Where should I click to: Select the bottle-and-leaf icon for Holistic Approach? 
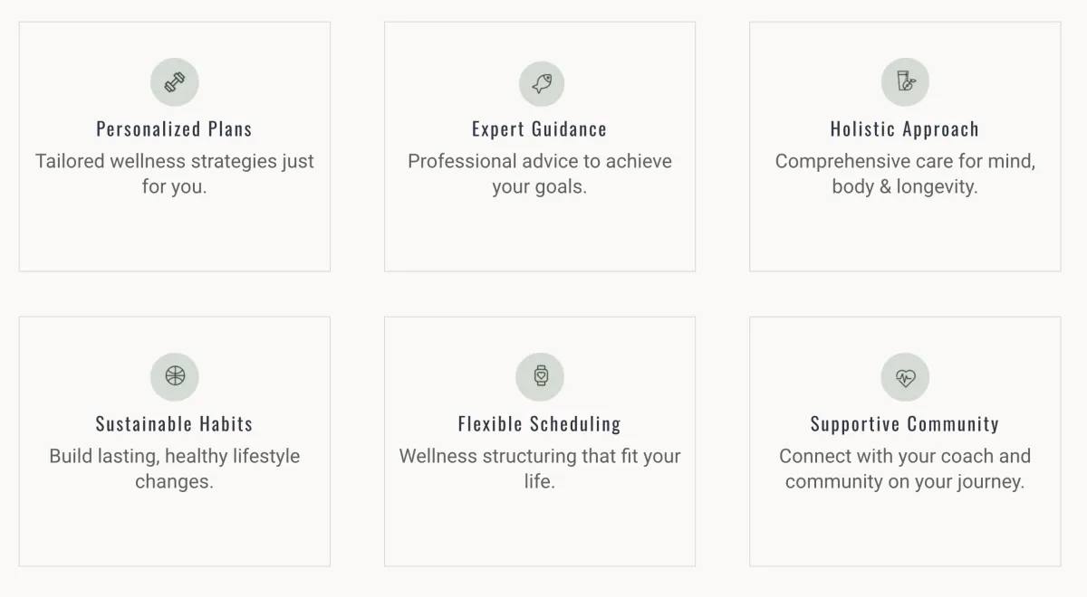point(905,83)
